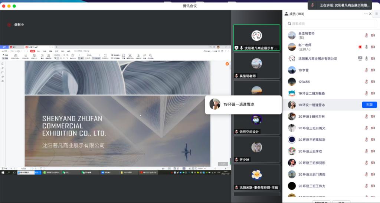Click the 19环设一班逄雪冰 hover card

pyautogui.click(x=243, y=104)
